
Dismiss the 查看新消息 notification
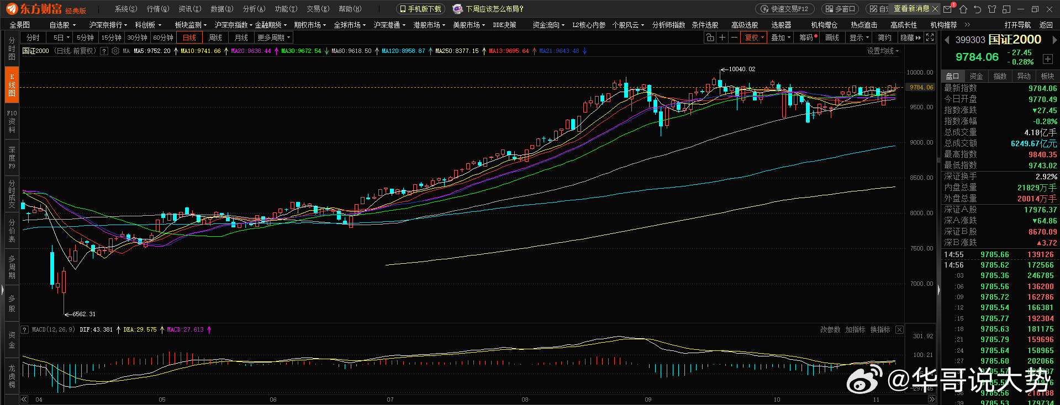pos(935,9)
